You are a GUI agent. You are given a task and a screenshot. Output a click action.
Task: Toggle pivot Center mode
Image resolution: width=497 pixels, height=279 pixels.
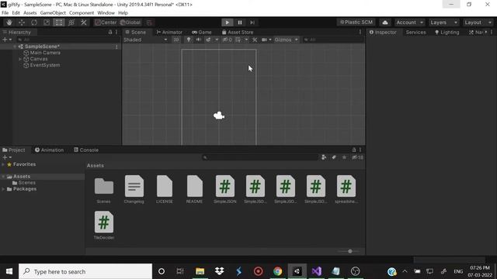(x=106, y=22)
